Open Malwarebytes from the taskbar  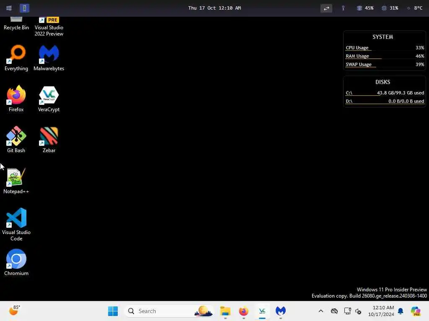pyautogui.click(x=280, y=311)
